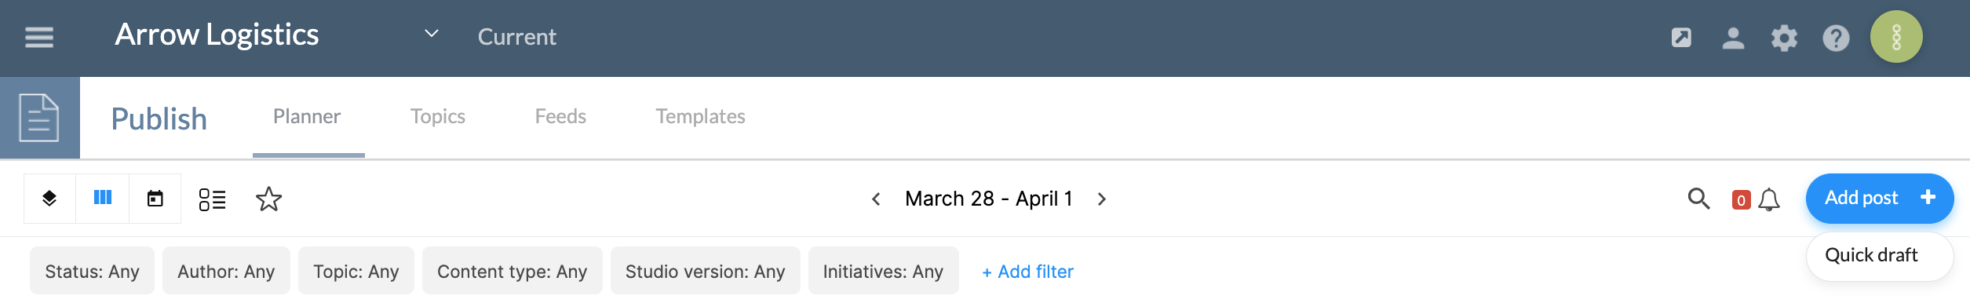1970x303 pixels.
Task: Select the layers stack view icon
Action: pos(49,199)
